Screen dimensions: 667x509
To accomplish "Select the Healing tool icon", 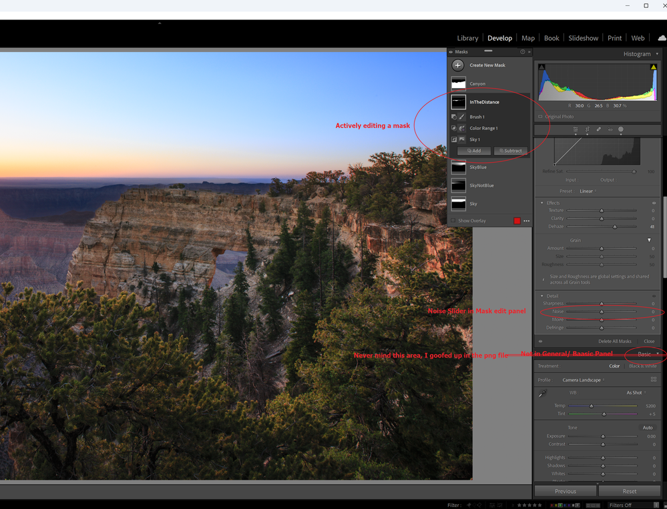I will (x=598, y=129).
